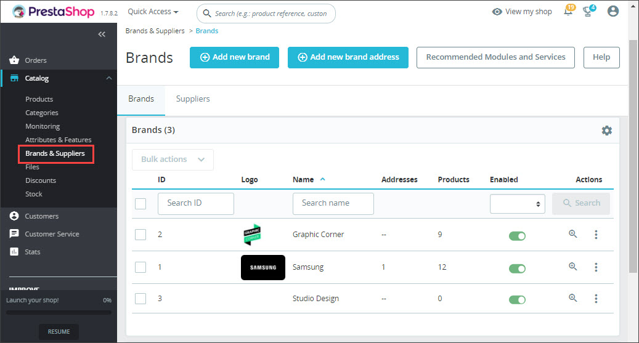The image size is (639, 343).
Task: Click the Help button
Action: [601, 57]
